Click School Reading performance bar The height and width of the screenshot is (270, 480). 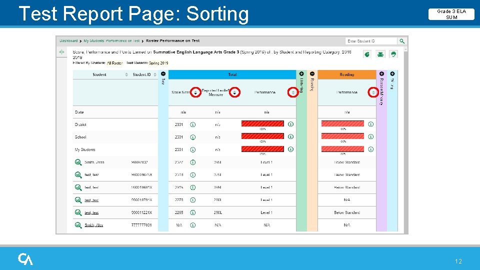pyautogui.click(x=342, y=136)
